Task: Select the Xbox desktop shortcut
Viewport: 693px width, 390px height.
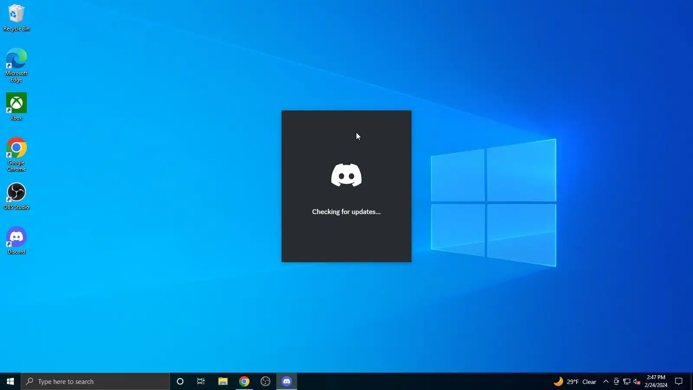Action: pyautogui.click(x=16, y=107)
